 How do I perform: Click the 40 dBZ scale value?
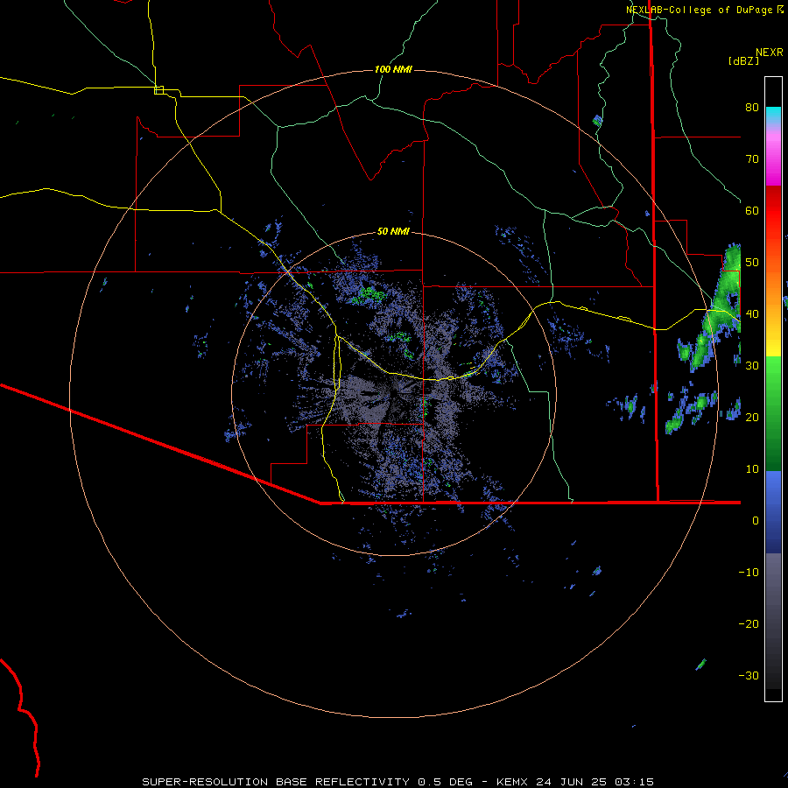pos(752,314)
